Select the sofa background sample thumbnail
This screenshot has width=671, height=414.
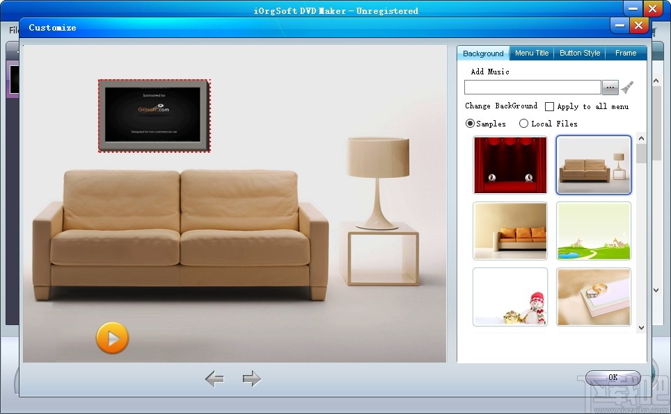click(x=593, y=165)
